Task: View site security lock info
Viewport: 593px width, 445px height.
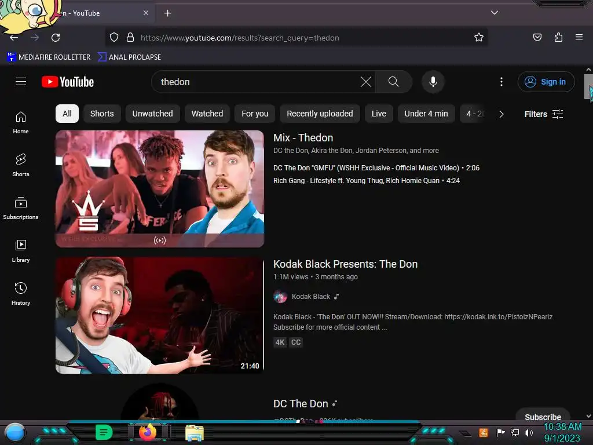Action: (130, 38)
